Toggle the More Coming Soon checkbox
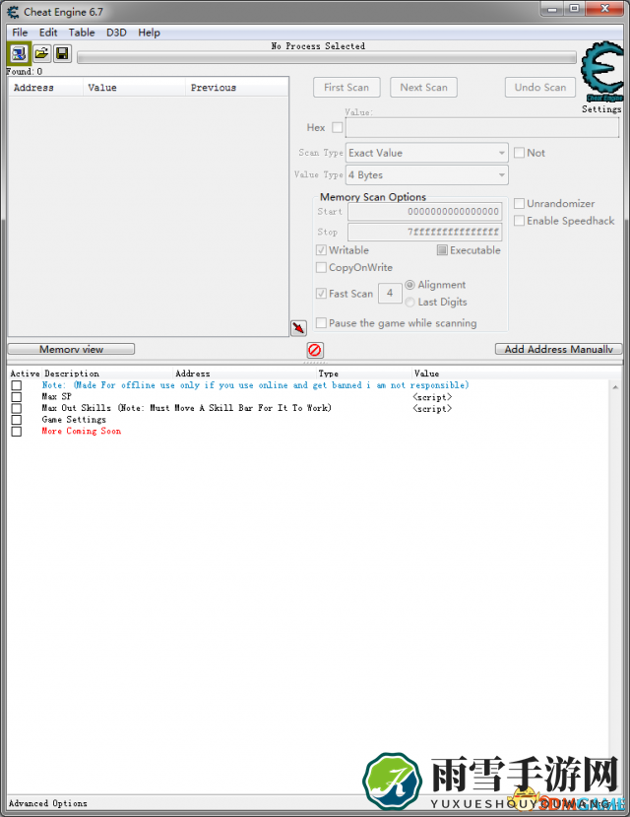 [17, 432]
